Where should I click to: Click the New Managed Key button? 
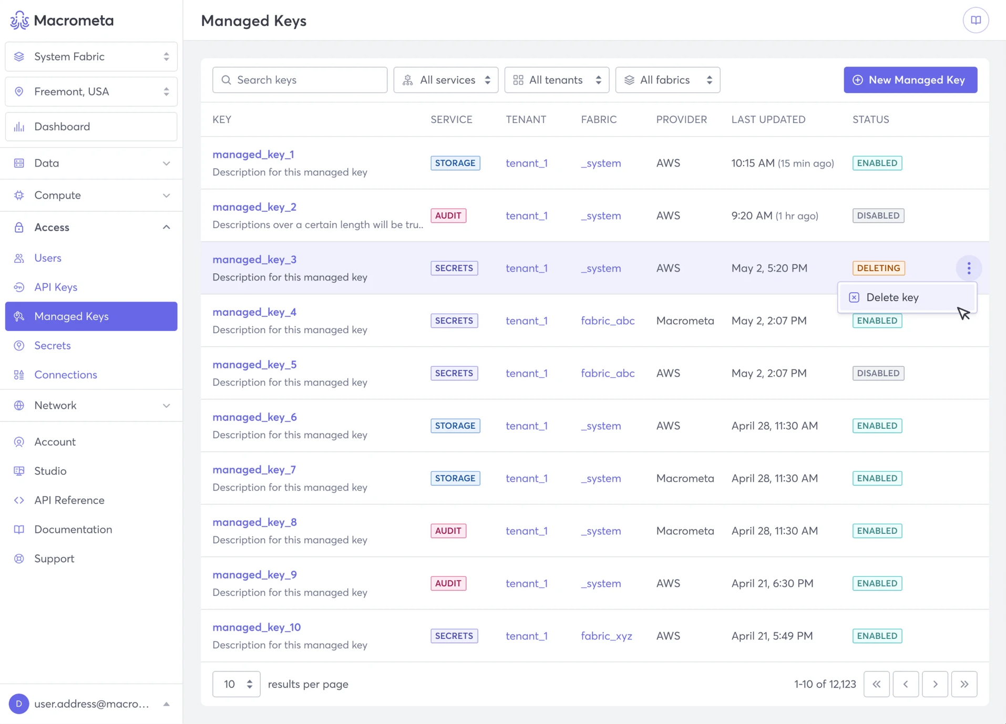point(910,80)
